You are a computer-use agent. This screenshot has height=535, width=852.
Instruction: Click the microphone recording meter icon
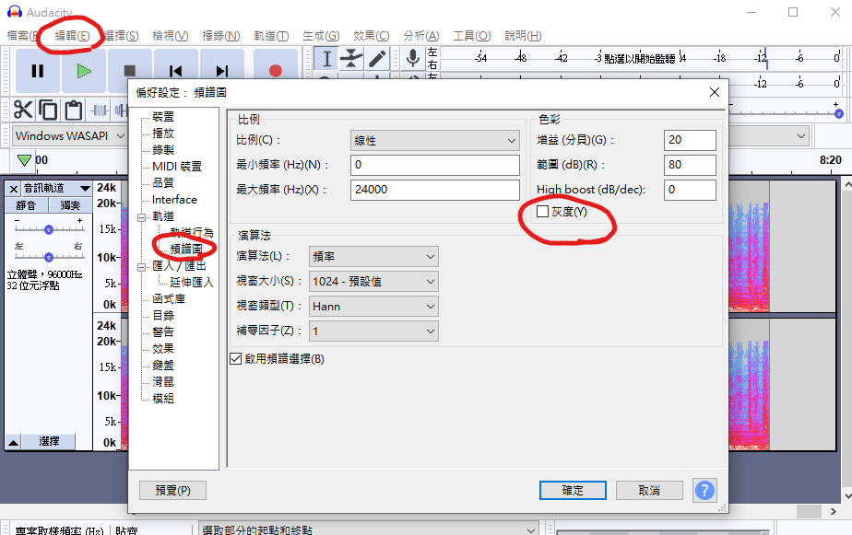(x=413, y=58)
